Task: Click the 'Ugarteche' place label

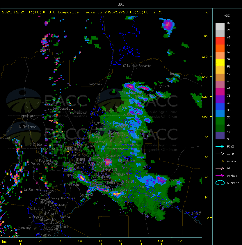Action: point(72,184)
